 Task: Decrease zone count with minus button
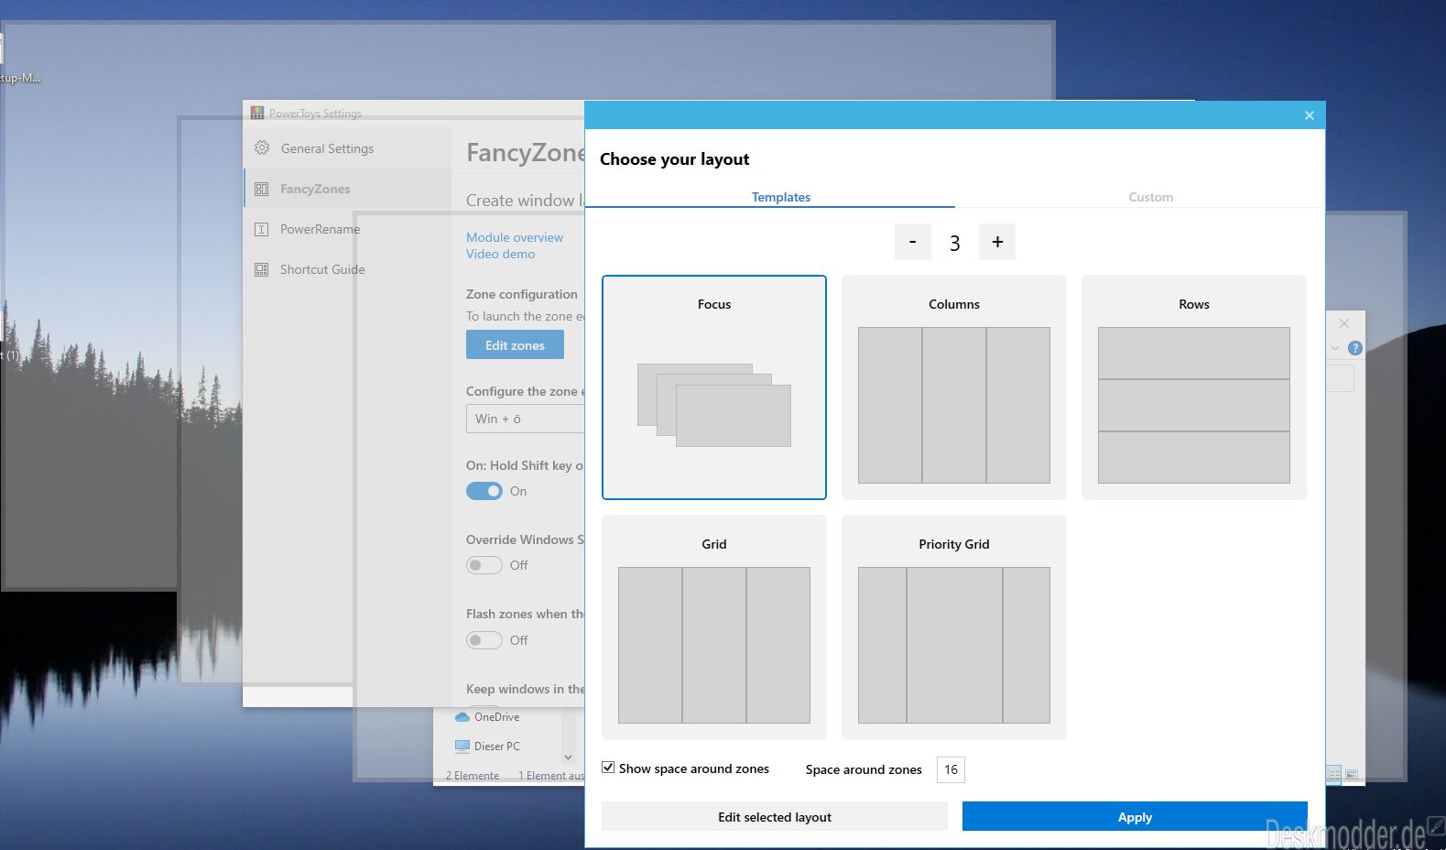(x=912, y=242)
